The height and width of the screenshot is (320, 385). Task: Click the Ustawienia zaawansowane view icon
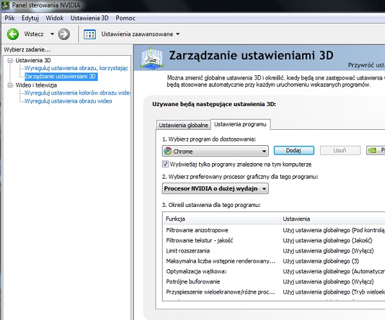89,34
